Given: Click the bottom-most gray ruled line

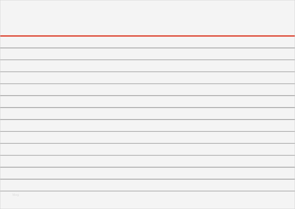Looking at the screenshot, I should point(147,191).
